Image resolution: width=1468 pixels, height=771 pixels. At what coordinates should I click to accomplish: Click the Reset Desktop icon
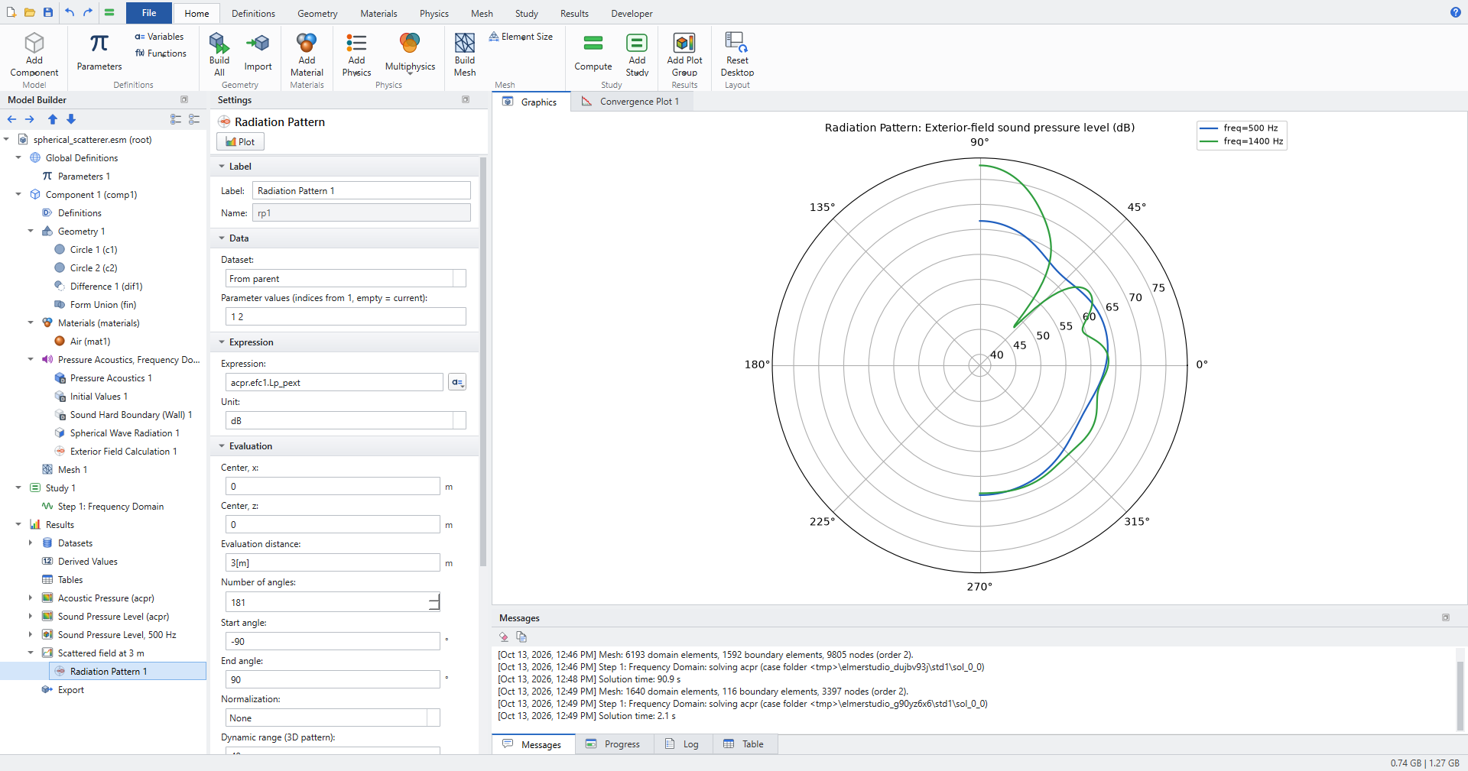pos(737,42)
